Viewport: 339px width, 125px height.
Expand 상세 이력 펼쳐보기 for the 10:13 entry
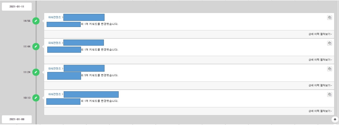point(320,111)
